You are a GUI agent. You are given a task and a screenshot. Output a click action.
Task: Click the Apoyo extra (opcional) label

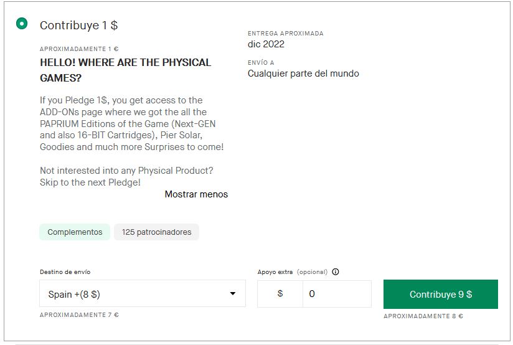(292, 272)
